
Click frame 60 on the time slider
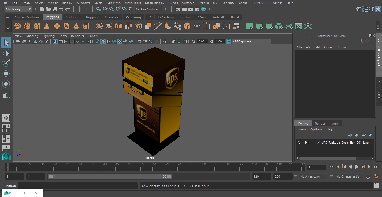154,167
